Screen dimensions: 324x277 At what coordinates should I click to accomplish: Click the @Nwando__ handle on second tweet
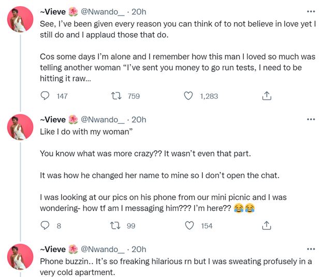[x=103, y=120]
